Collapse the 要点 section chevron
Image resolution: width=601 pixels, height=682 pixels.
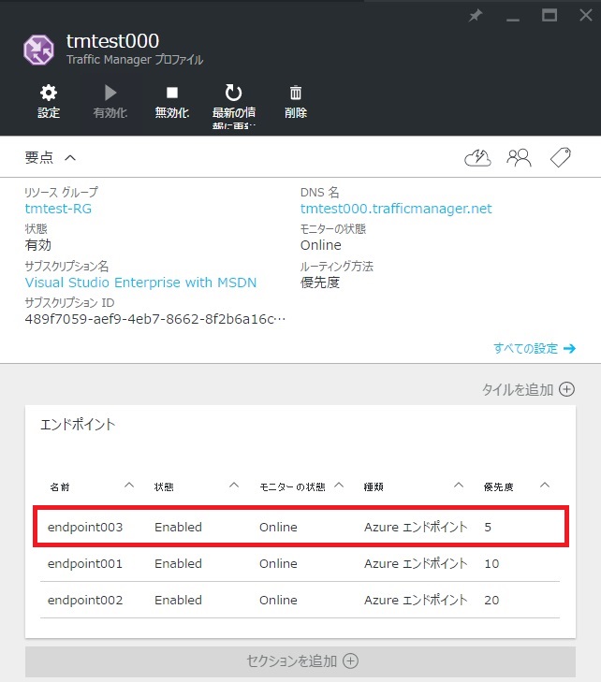point(70,157)
